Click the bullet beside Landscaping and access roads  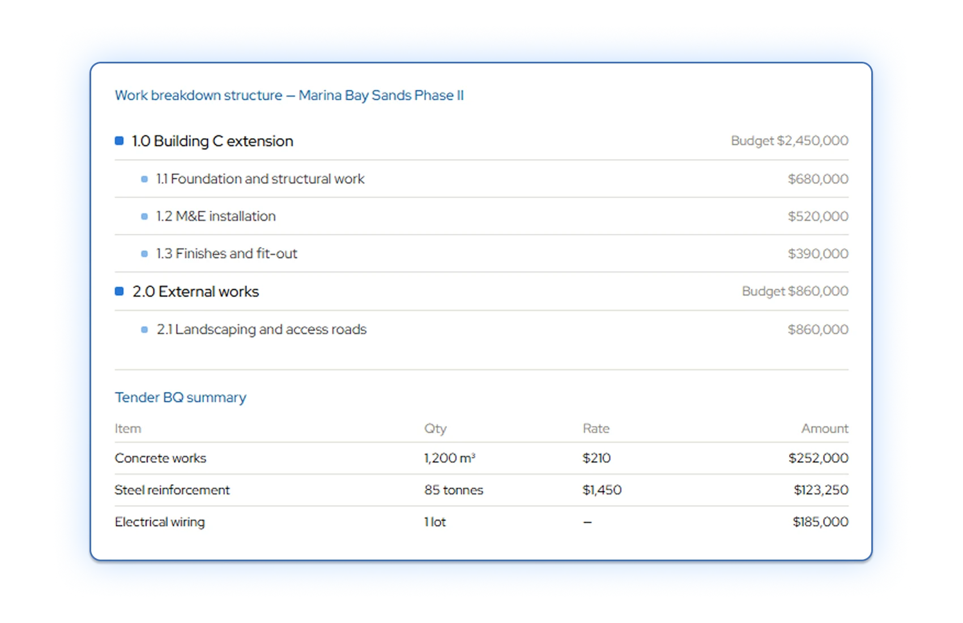(x=144, y=330)
